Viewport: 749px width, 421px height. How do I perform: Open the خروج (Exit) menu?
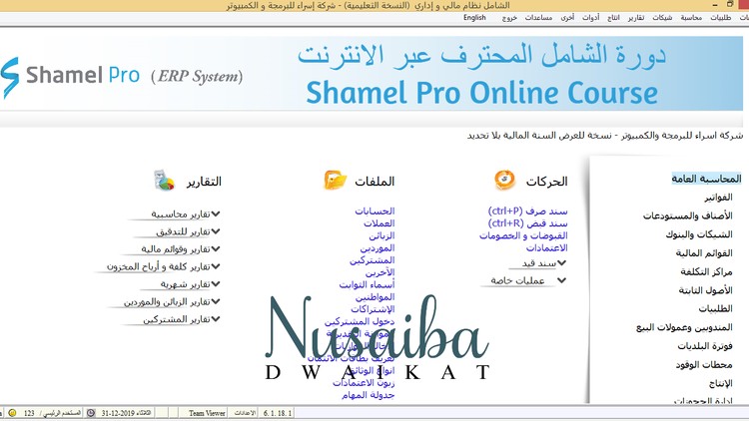click(509, 18)
